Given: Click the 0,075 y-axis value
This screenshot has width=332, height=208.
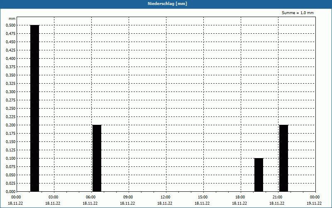Looking at the screenshot, I should [x=11, y=167].
